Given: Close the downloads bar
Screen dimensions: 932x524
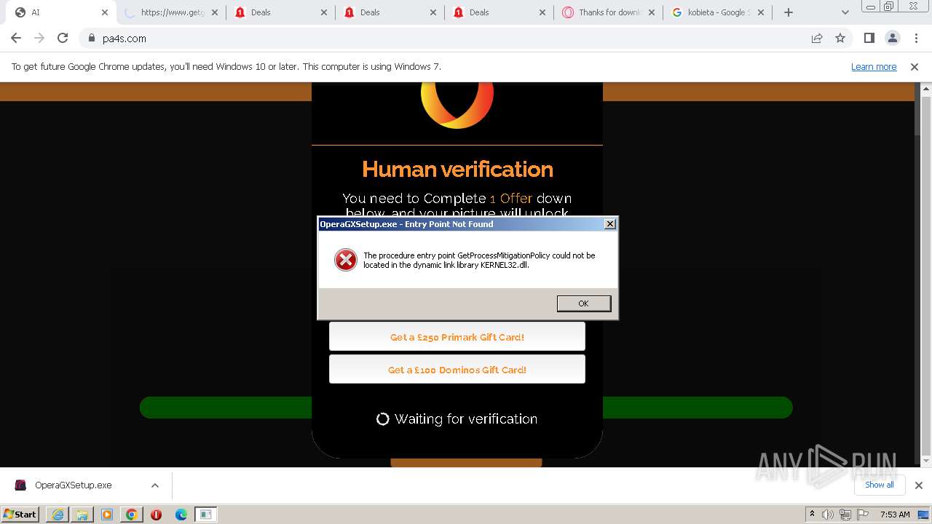Looking at the screenshot, I should coord(919,485).
